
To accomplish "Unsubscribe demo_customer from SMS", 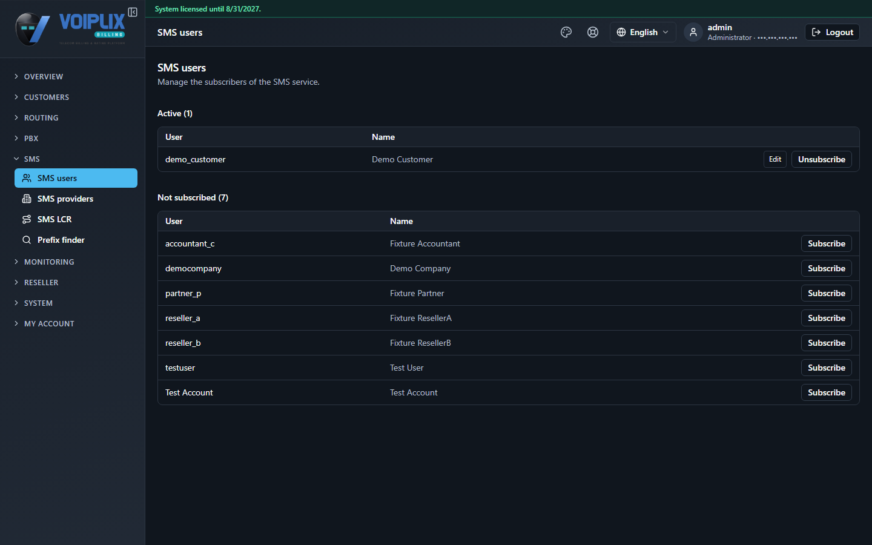I will click(822, 159).
